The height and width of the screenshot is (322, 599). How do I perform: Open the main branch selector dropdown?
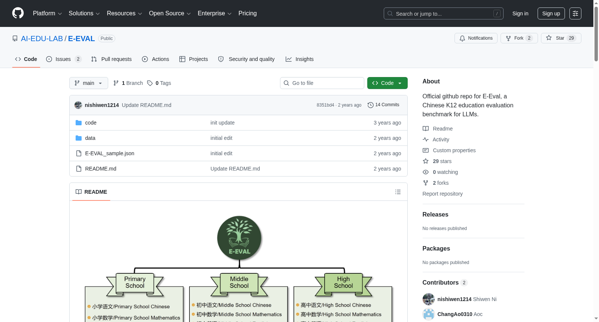click(x=89, y=83)
